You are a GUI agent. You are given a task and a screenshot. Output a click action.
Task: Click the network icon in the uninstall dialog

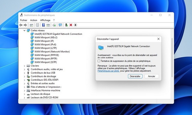[x=101, y=48]
